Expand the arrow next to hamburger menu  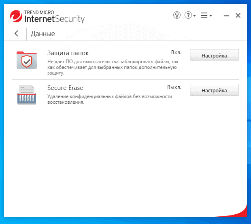211,16
